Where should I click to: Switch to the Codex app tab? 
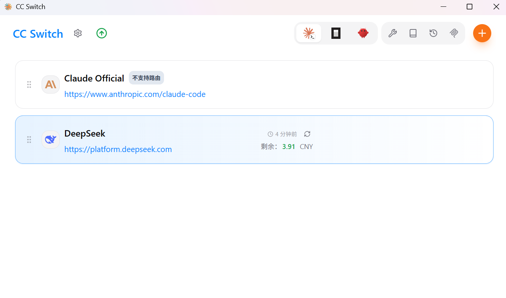point(336,33)
